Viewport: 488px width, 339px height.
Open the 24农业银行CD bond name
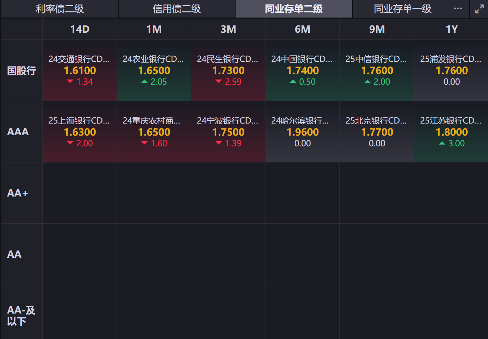(153, 59)
